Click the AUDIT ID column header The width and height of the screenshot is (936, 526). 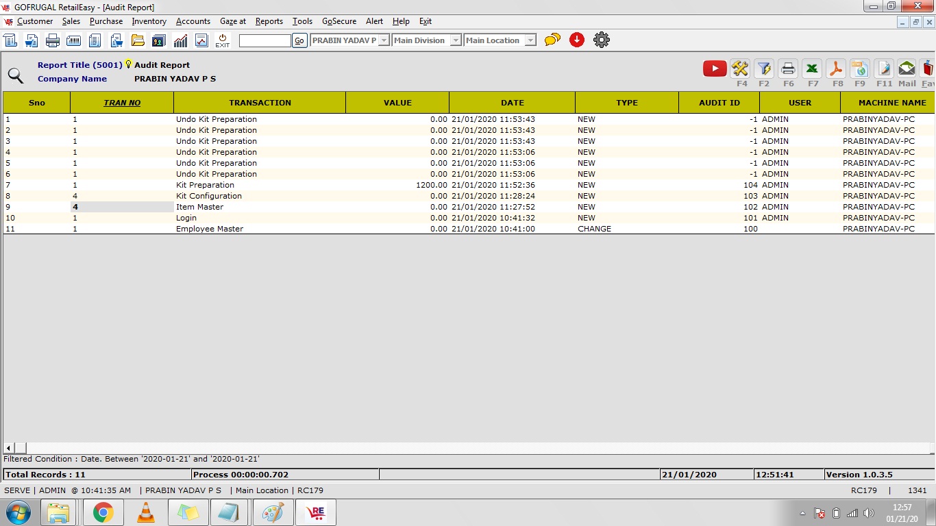[x=719, y=103]
